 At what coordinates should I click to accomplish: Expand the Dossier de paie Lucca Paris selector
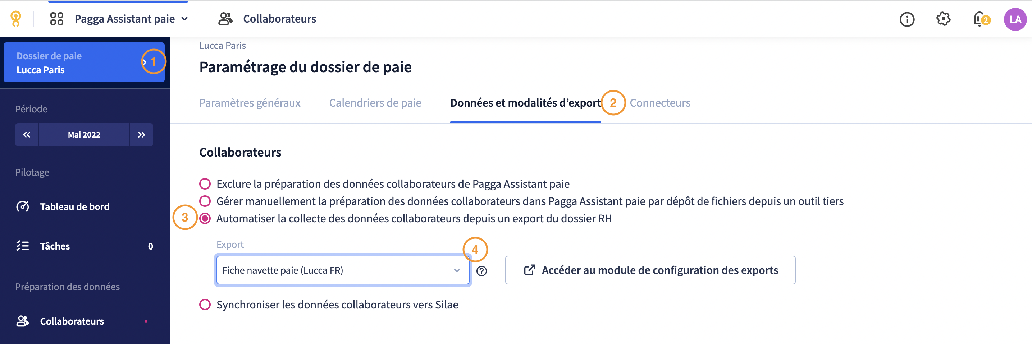click(x=84, y=62)
